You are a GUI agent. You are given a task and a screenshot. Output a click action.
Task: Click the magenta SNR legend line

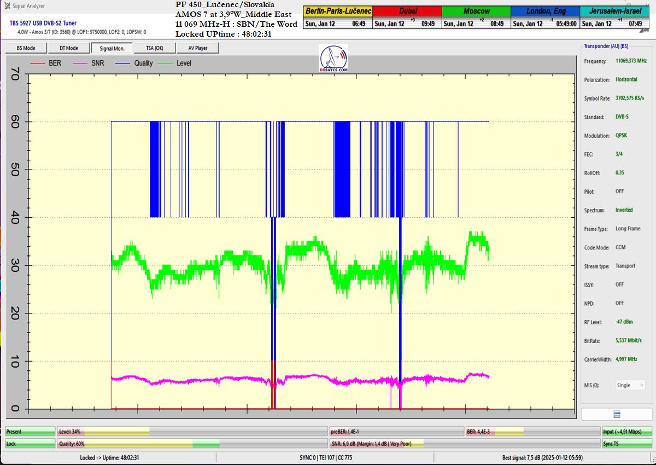(79, 63)
